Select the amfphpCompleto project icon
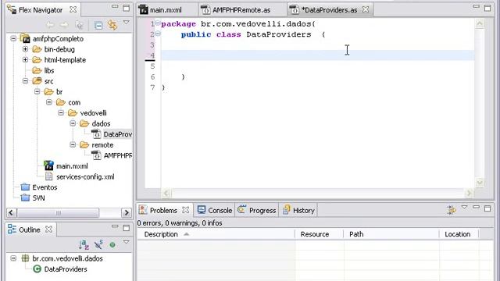Image resolution: width=500 pixels, height=281 pixels. (25, 38)
